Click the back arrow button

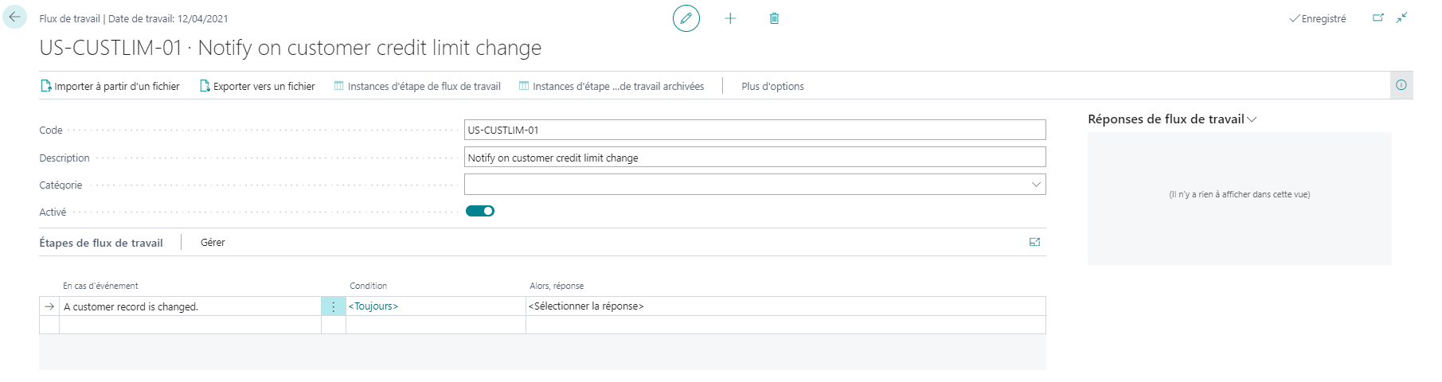point(14,18)
